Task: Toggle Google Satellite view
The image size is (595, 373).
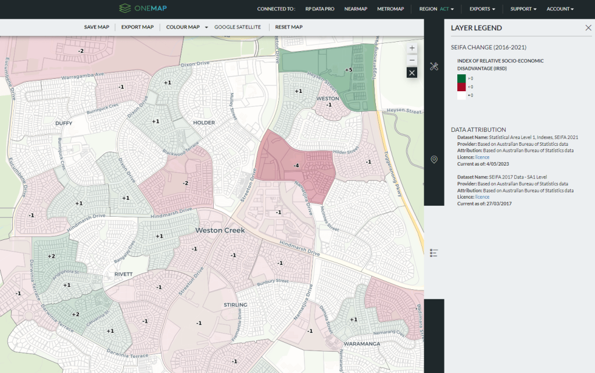Action: [238, 27]
